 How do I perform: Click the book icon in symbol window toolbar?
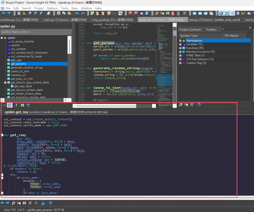click(22, 105)
